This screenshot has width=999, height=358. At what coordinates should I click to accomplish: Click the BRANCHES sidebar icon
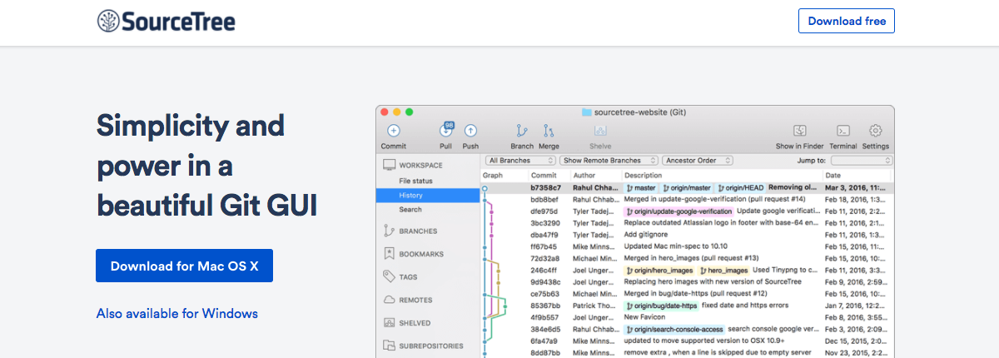pos(389,231)
